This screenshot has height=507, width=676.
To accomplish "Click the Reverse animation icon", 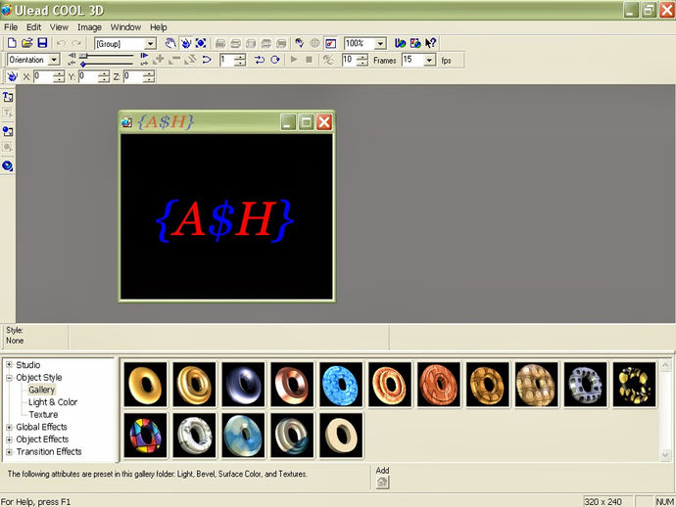I will (x=190, y=60).
